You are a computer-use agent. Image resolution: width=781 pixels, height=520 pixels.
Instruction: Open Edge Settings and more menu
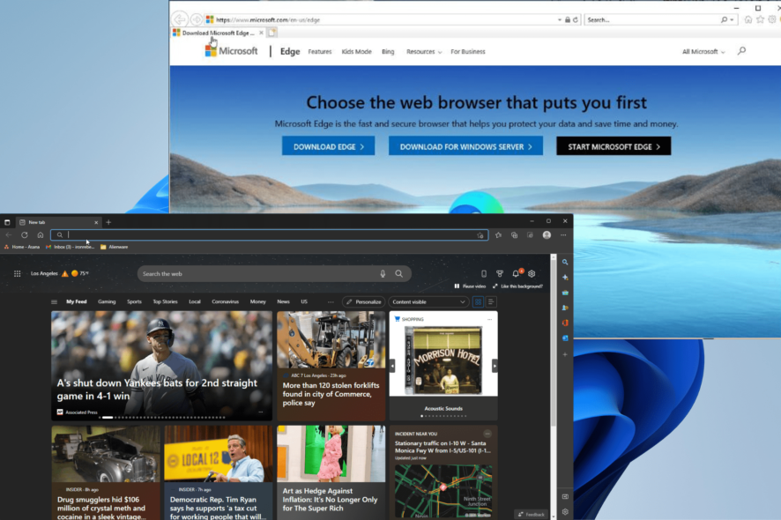(563, 235)
